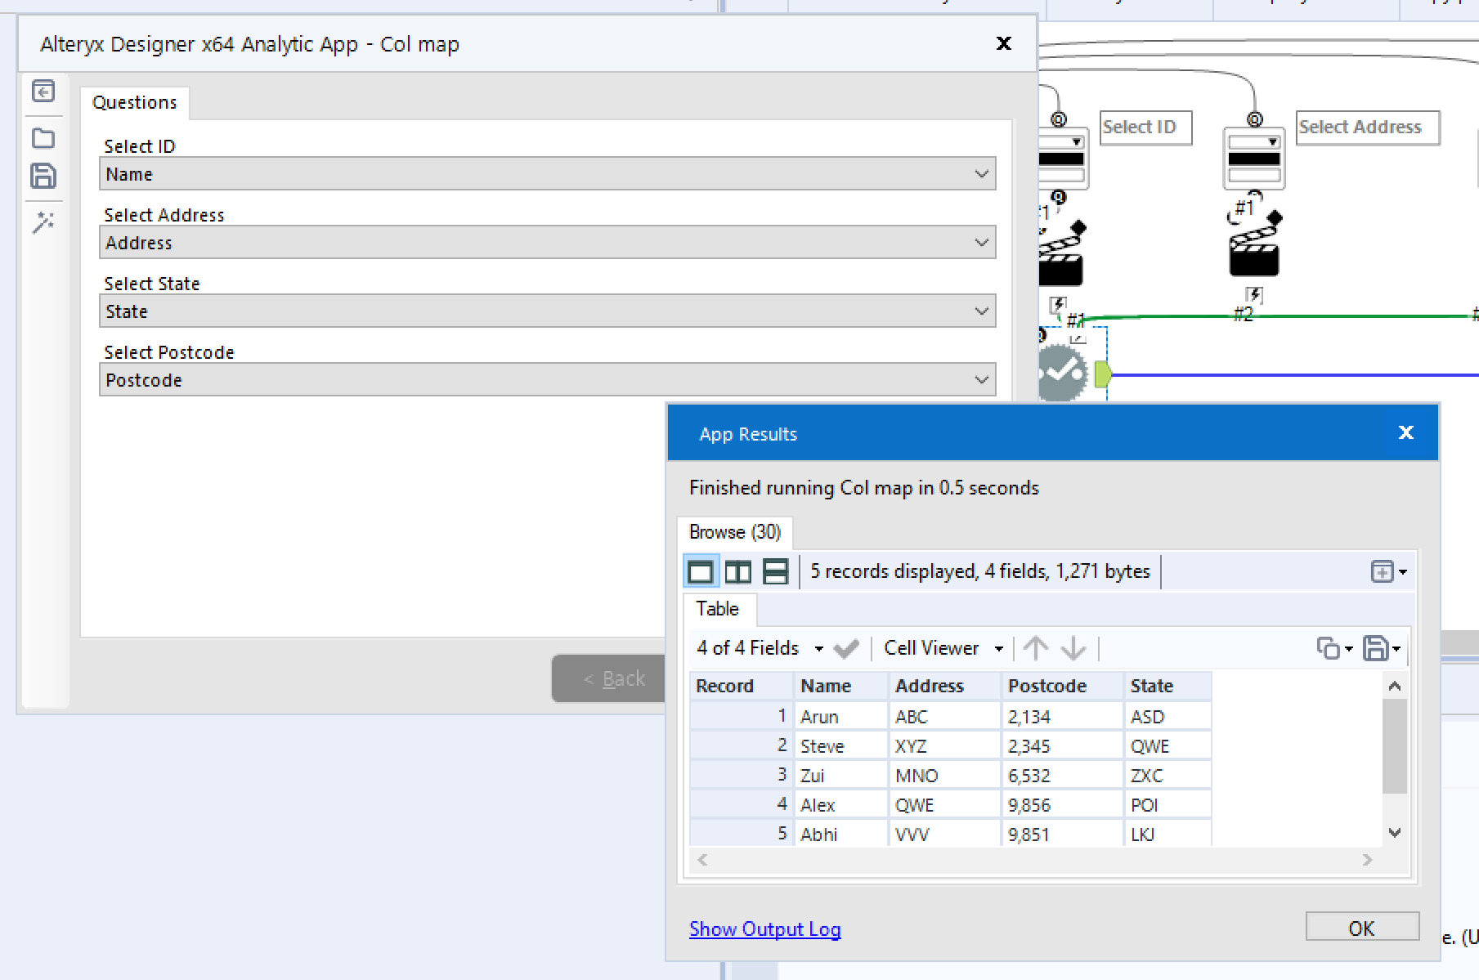Switch to the Browse (30) tab

pos(734,531)
